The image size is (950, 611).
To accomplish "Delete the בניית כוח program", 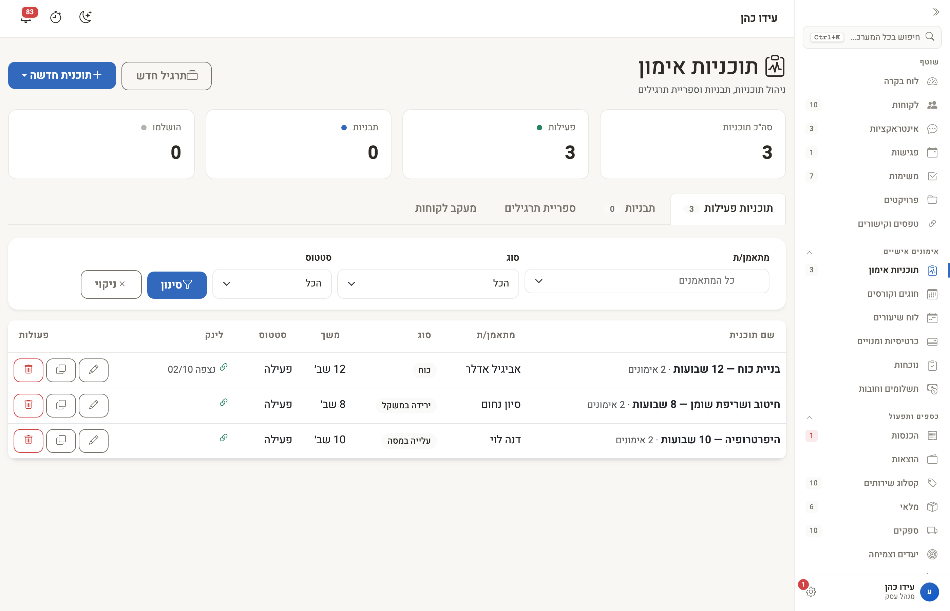I will (x=28, y=370).
